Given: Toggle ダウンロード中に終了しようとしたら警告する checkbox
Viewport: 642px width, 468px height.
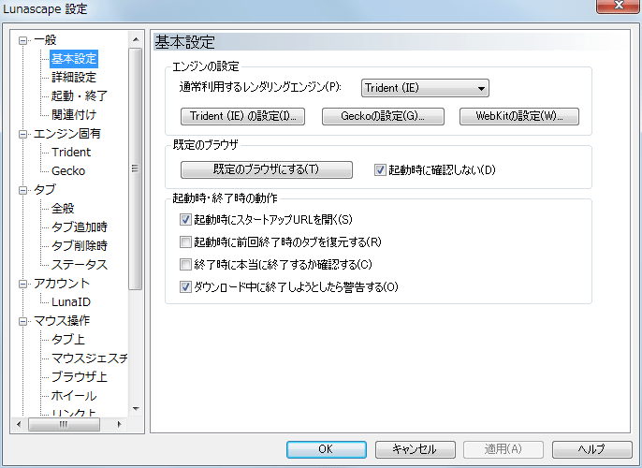Looking at the screenshot, I should tap(185, 286).
